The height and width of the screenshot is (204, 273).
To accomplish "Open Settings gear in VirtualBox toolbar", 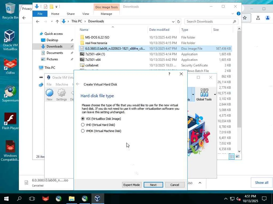I will point(62,95).
